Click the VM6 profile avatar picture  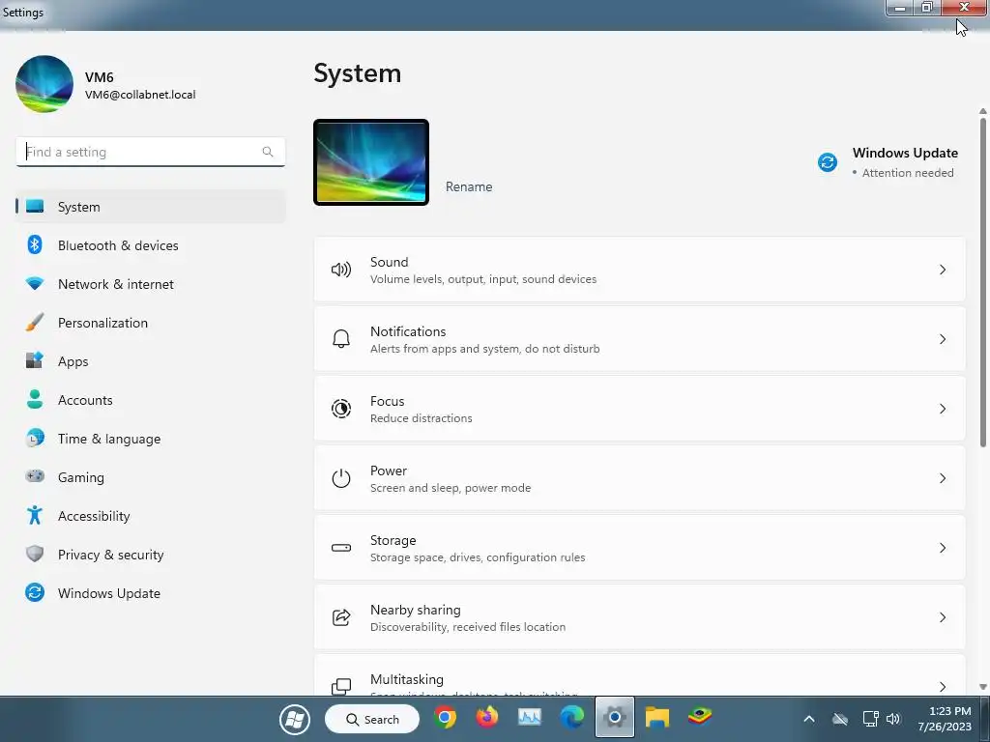pyautogui.click(x=44, y=84)
